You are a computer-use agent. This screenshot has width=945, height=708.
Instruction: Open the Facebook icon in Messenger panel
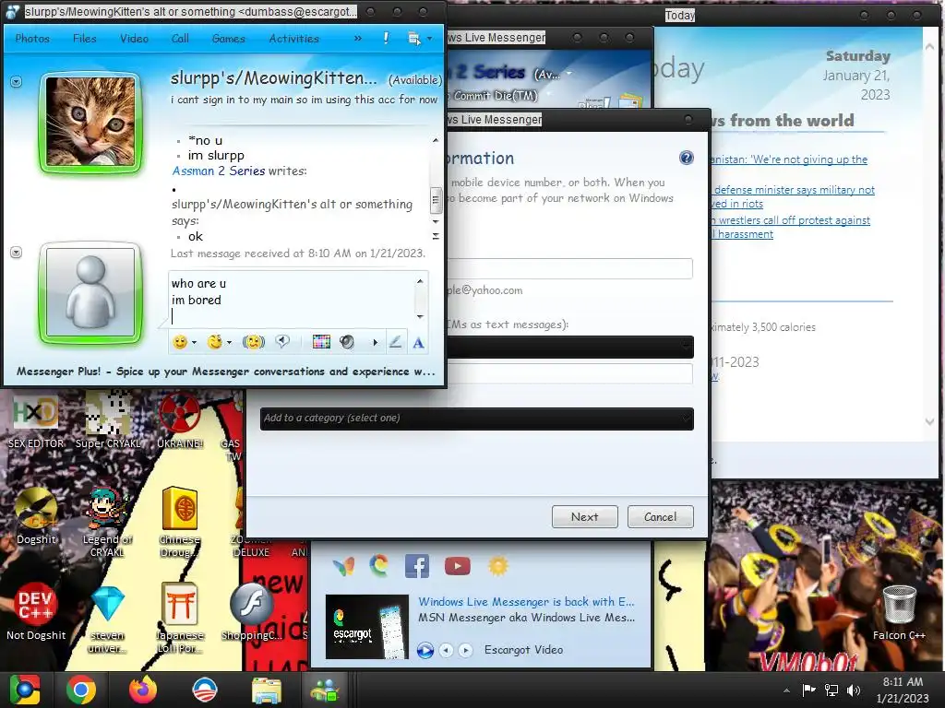pos(417,566)
